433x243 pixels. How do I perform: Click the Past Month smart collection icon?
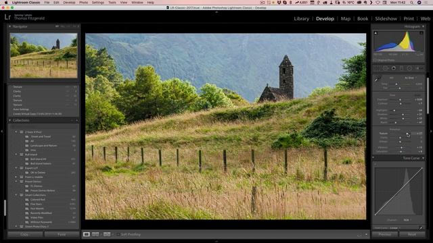pyautogui.click(x=27, y=209)
